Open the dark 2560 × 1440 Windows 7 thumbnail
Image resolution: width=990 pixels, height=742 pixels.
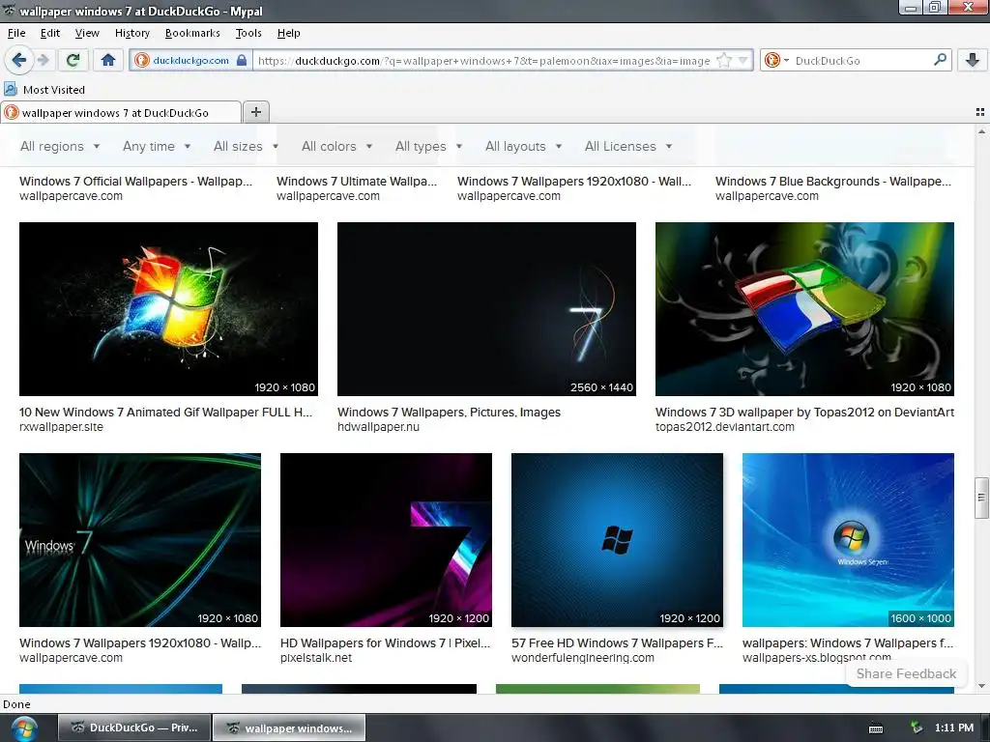[486, 308]
